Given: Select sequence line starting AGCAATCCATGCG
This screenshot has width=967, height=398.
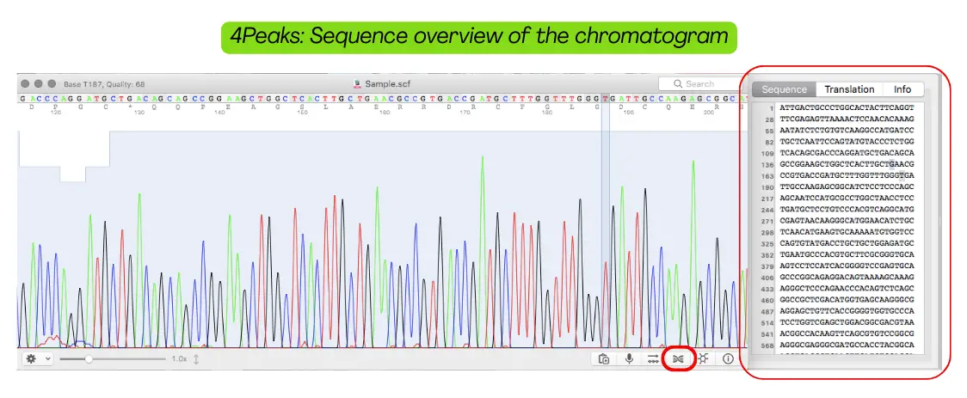Looking at the screenshot, I should [847, 198].
